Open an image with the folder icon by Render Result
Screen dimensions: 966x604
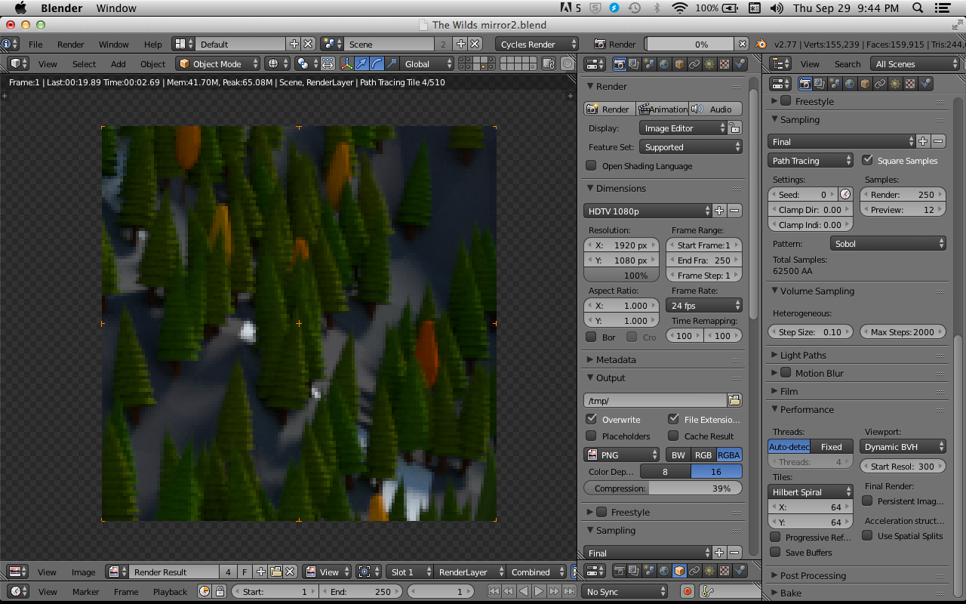[x=275, y=572]
